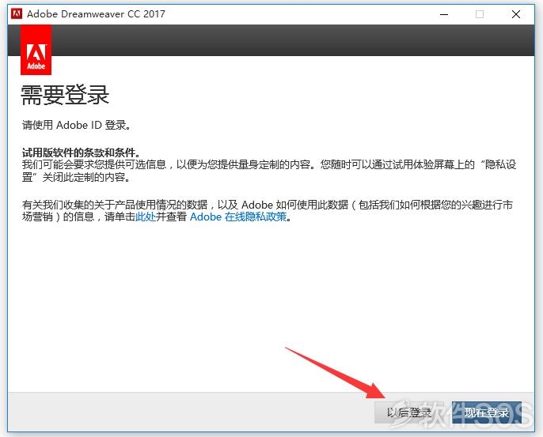Click the maximize button in title bar
This screenshot has height=437, width=543.
click(x=480, y=14)
